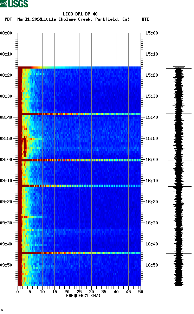Click the 15:20 UTC time label
The height and width of the screenshot is (314, 194).
(x=152, y=75)
